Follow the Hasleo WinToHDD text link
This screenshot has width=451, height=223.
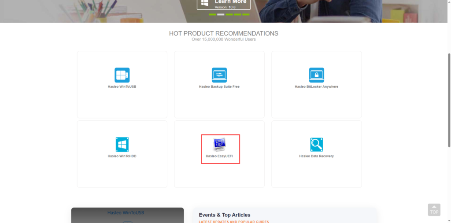point(122,156)
